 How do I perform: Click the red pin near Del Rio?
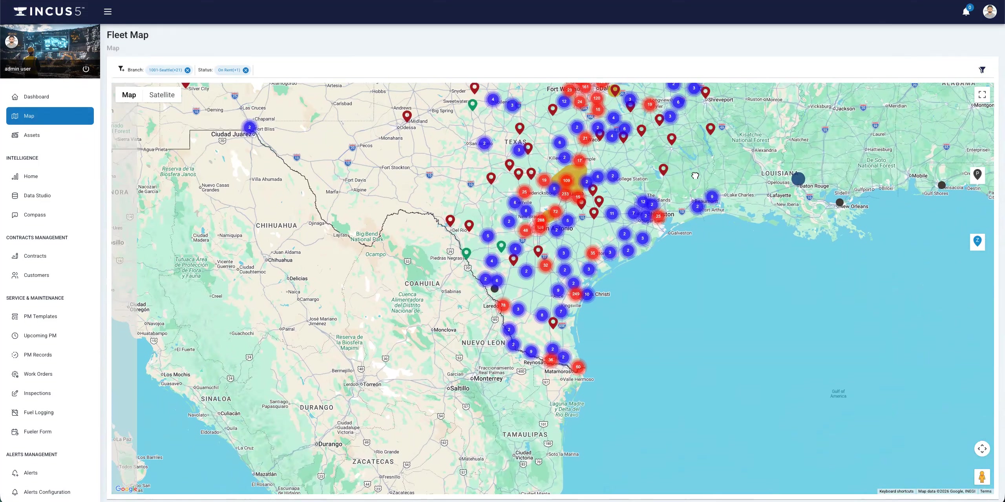[450, 220]
